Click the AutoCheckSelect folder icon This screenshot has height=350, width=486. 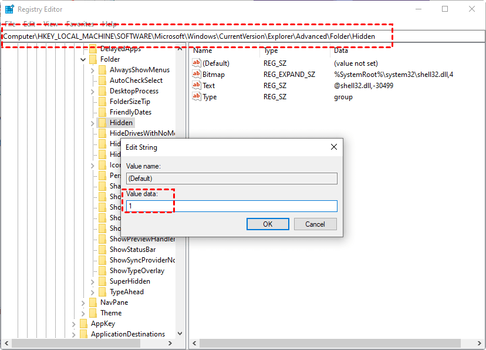[102, 80]
